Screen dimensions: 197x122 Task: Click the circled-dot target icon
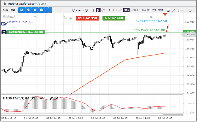pos(190,10)
